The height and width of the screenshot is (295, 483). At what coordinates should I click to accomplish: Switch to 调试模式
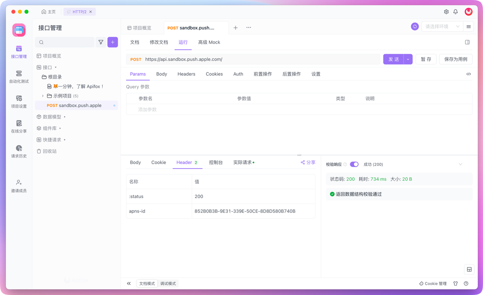168,283
